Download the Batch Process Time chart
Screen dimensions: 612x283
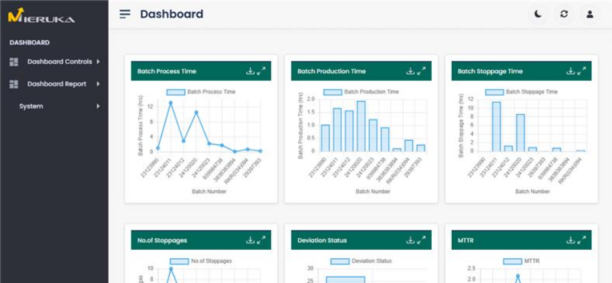point(250,71)
